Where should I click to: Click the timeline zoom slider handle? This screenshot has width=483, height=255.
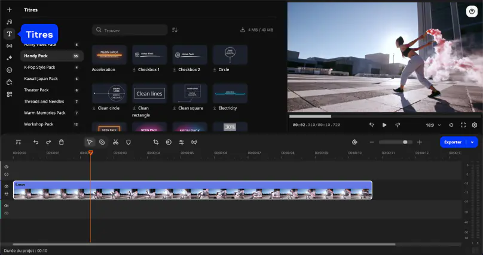[x=405, y=142]
